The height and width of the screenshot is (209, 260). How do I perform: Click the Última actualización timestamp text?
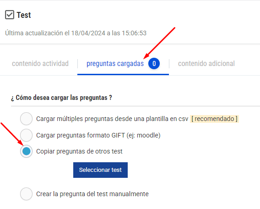tap(76, 33)
